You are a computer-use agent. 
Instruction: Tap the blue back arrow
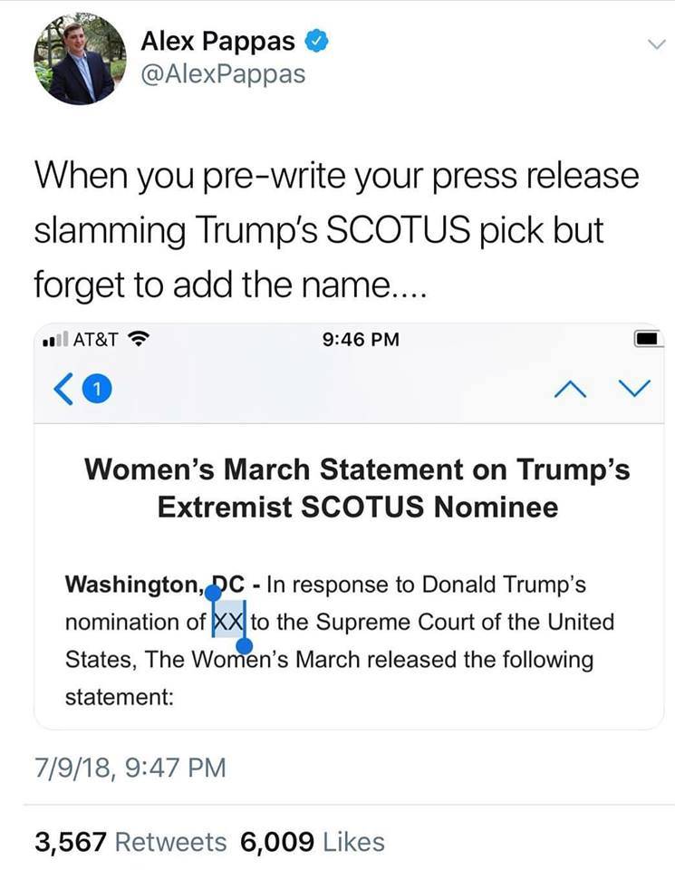point(63,389)
